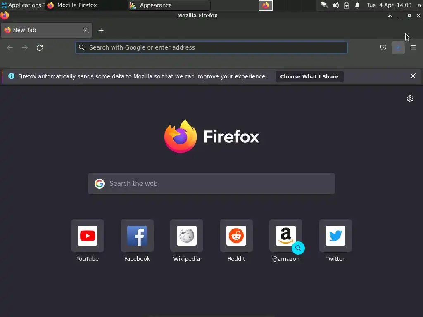Open the Twitter shortcut tile
This screenshot has height=317, width=423.
[x=335, y=236]
